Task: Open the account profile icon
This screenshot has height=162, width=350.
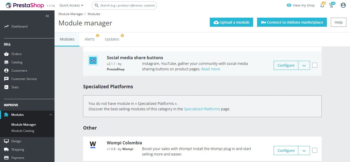Action: (343, 5)
